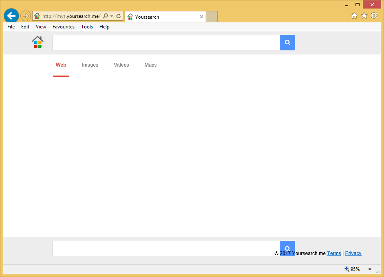This screenshot has height=277, width=384.
Task: Expand the address bar dropdown arrow
Action: (112, 16)
